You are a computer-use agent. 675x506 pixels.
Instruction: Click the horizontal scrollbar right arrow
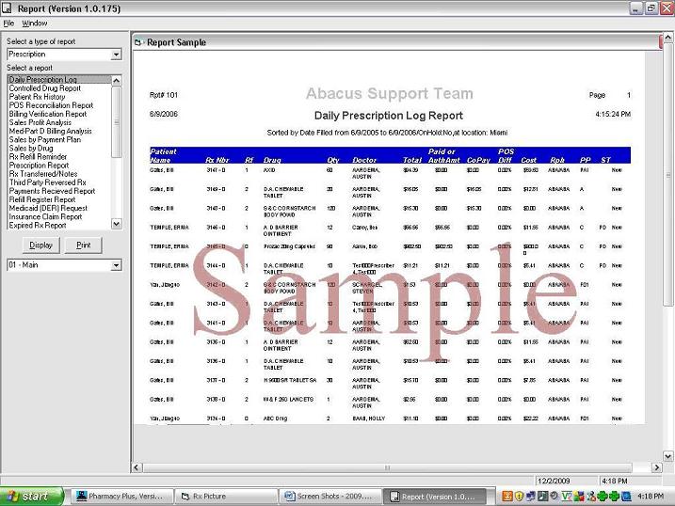pyautogui.click(x=656, y=467)
